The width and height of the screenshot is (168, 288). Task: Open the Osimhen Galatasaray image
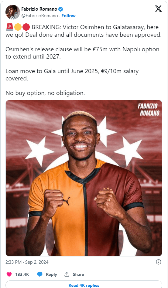pyautogui.click(x=84, y=178)
